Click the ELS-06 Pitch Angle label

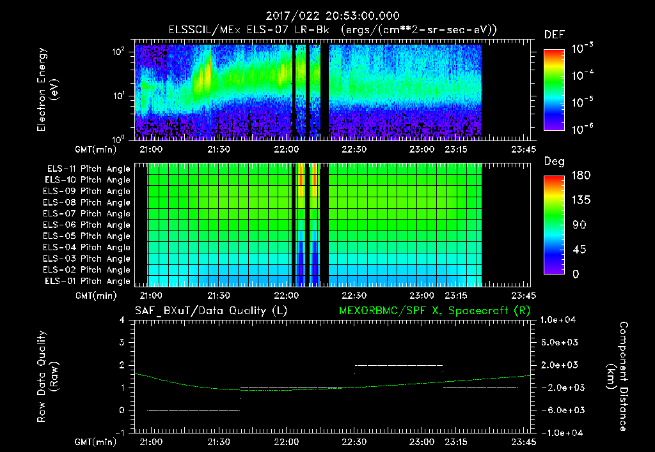[x=86, y=225]
